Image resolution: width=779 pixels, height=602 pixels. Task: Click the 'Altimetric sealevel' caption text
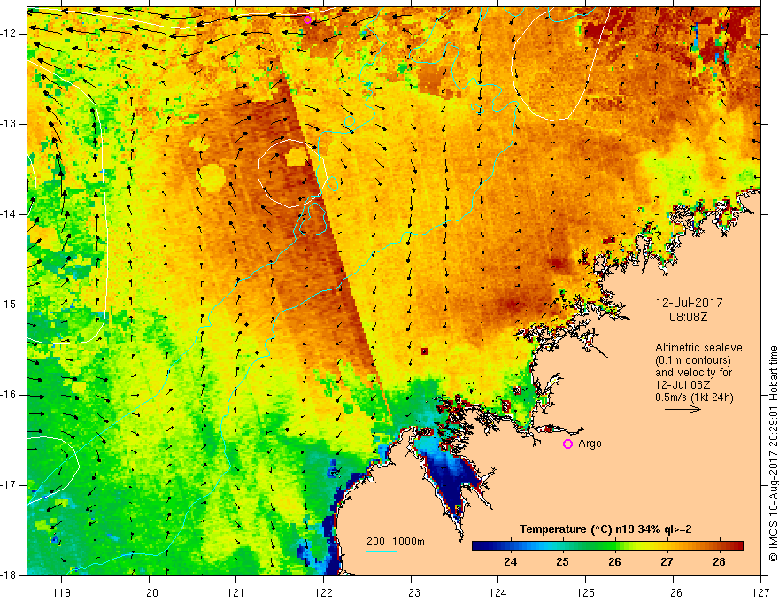click(x=700, y=348)
